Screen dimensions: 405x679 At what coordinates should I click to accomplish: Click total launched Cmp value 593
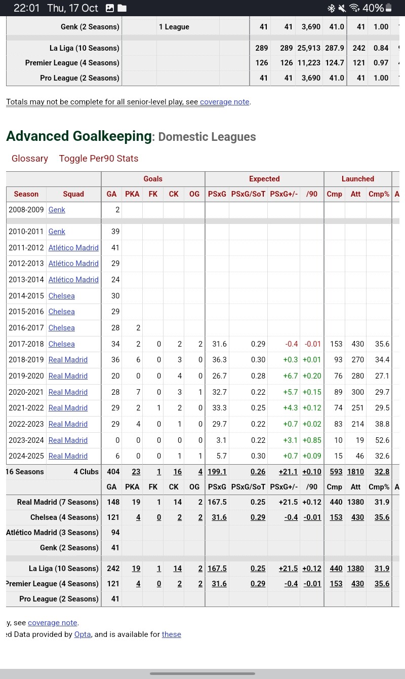pos(336,472)
